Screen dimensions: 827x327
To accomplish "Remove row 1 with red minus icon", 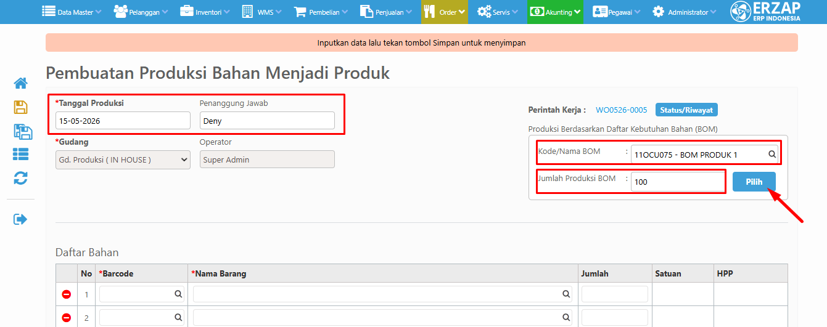I will pos(67,294).
